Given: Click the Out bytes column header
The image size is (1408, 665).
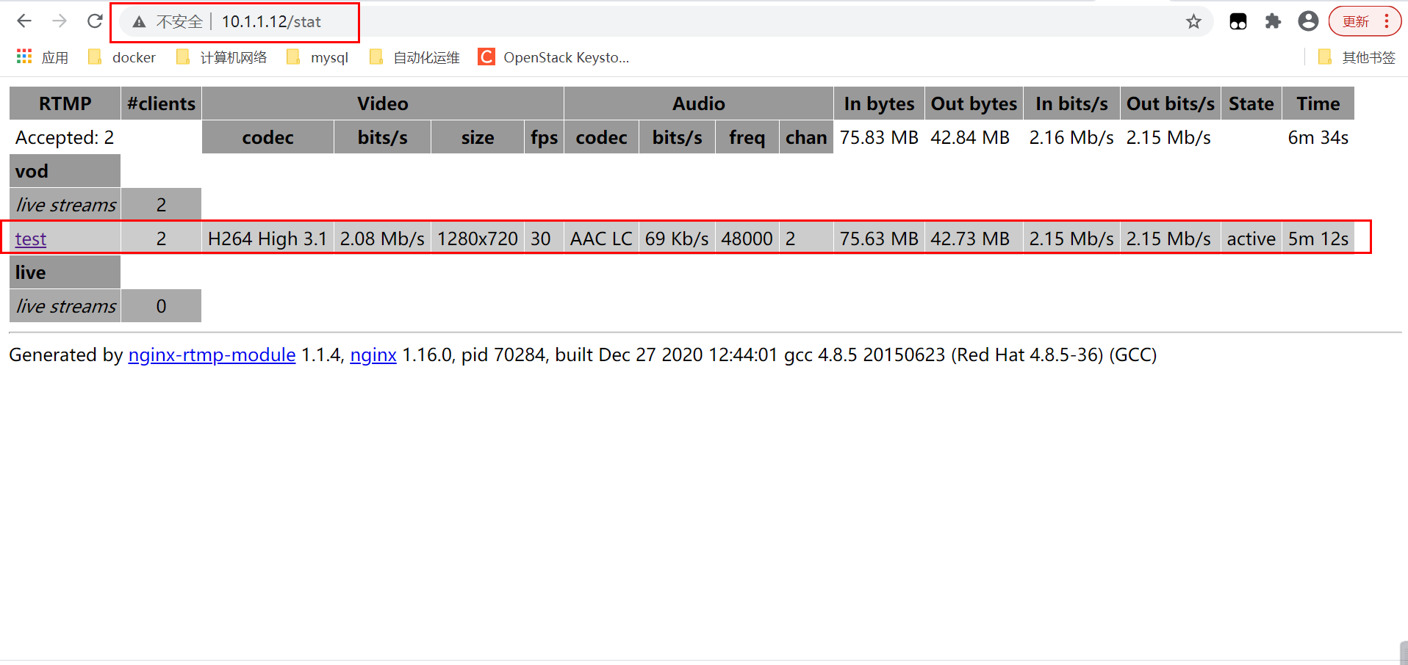Looking at the screenshot, I should pyautogui.click(x=974, y=103).
